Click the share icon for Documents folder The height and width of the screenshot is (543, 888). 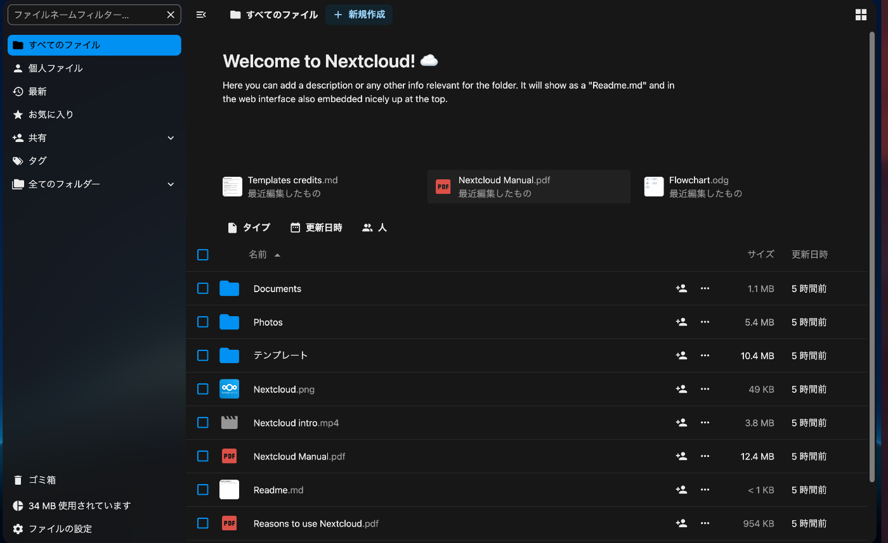682,288
